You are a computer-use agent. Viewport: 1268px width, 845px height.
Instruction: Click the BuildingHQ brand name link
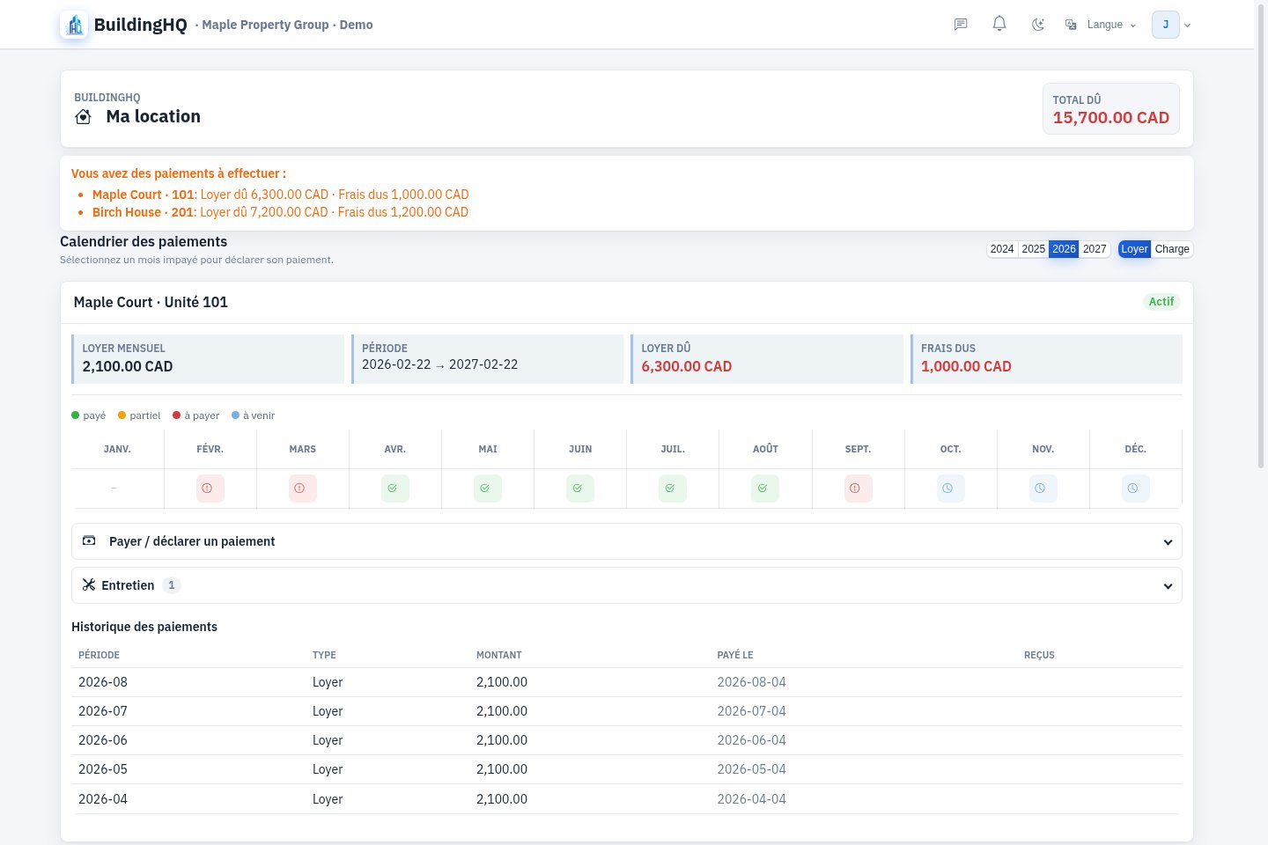[x=141, y=25]
